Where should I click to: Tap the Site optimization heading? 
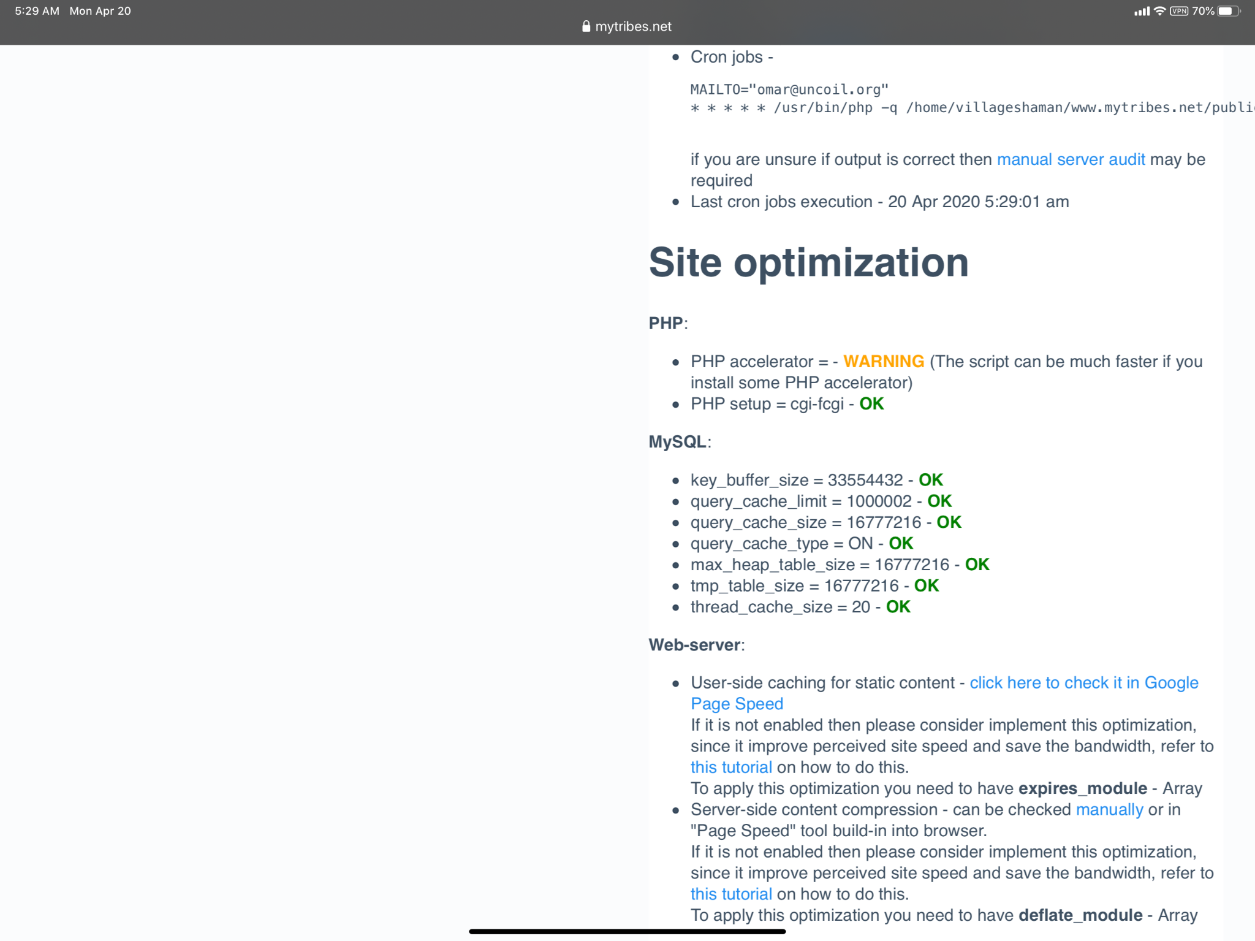click(808, 262)
